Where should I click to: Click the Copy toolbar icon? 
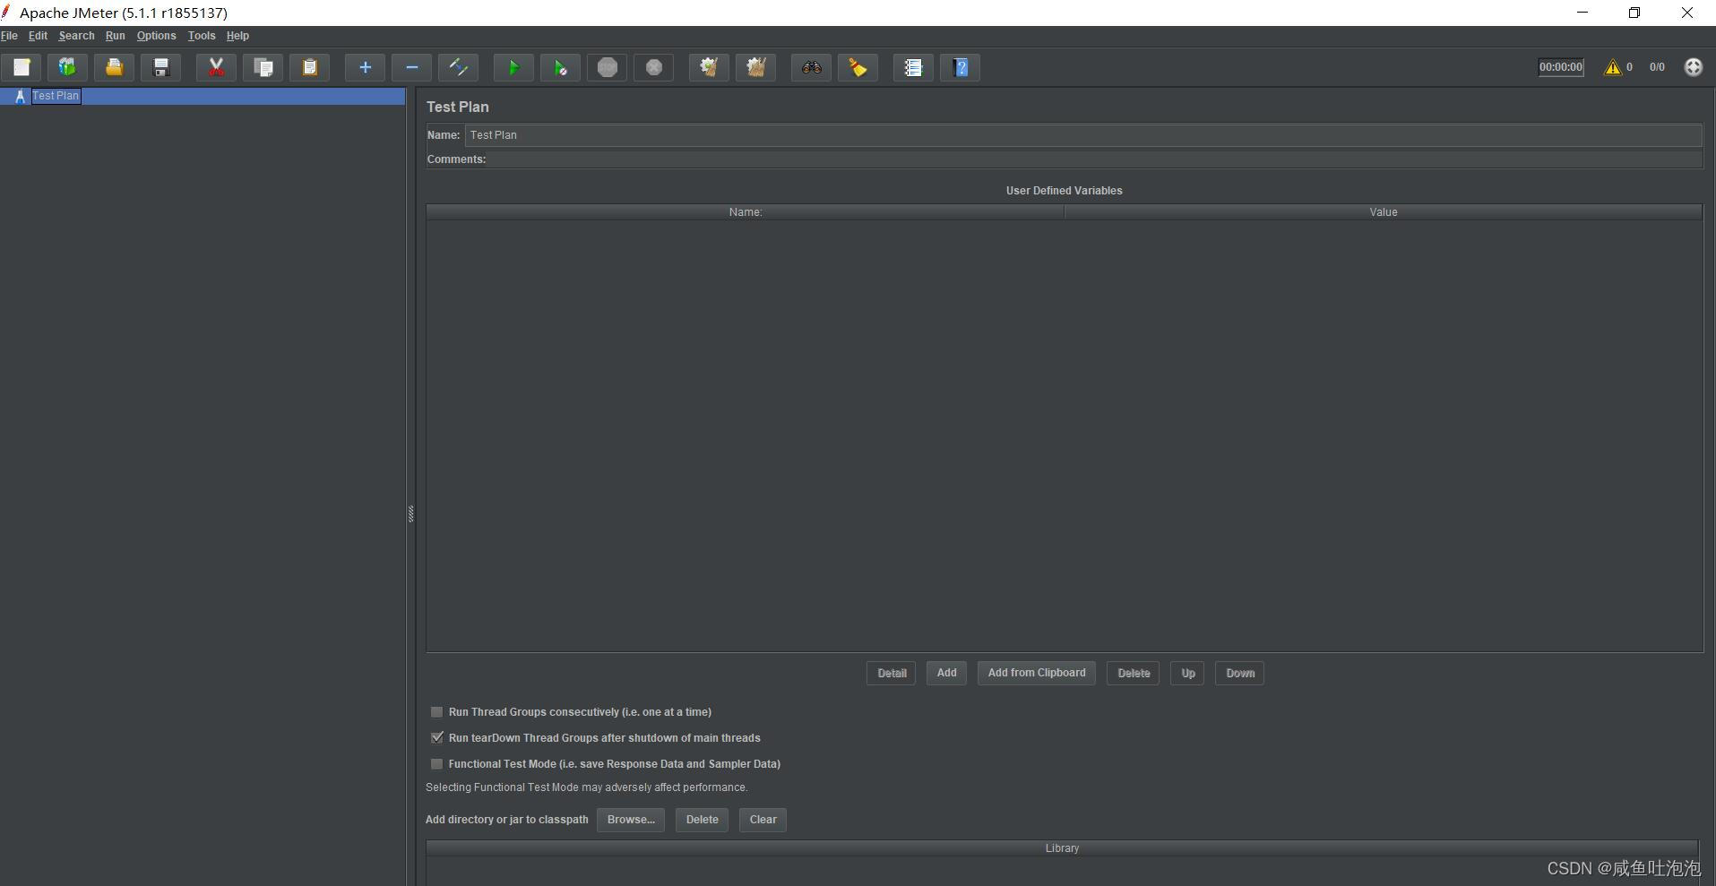(x=263, y=67)
